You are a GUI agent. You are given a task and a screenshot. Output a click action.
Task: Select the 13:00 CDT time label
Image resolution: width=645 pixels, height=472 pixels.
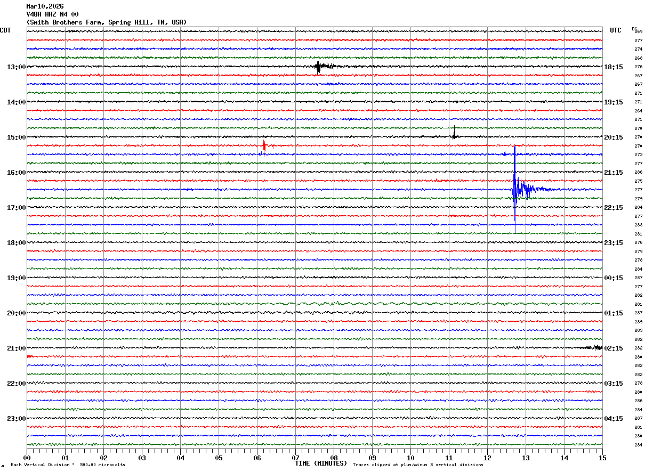pyautogui.click(x=16, y=67)
